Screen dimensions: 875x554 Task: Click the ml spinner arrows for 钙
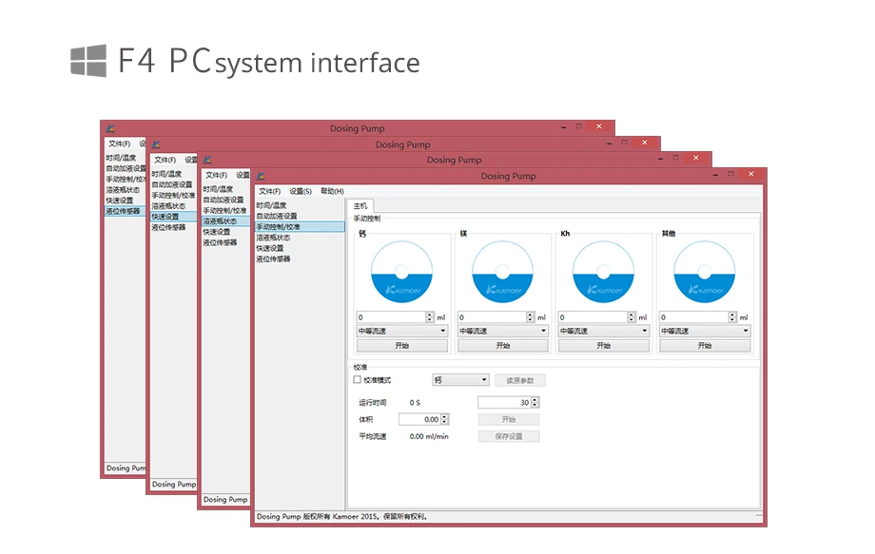pyautogui.click(x=430, y=317)
